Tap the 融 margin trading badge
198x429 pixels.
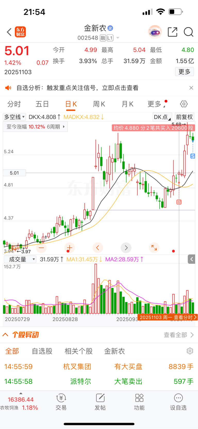click(x=103, y=38)
